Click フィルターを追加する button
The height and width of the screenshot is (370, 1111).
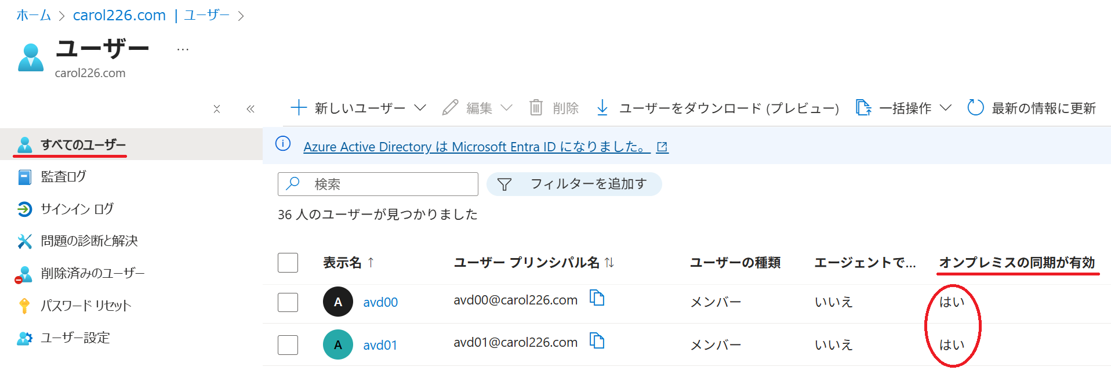pyautogui.click(x=574, y=184)
